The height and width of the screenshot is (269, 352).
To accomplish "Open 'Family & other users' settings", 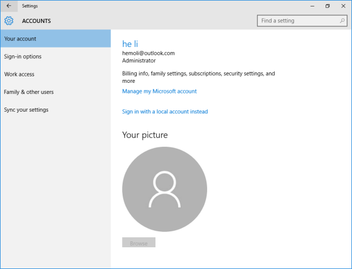I will click(x=29, y=92).
